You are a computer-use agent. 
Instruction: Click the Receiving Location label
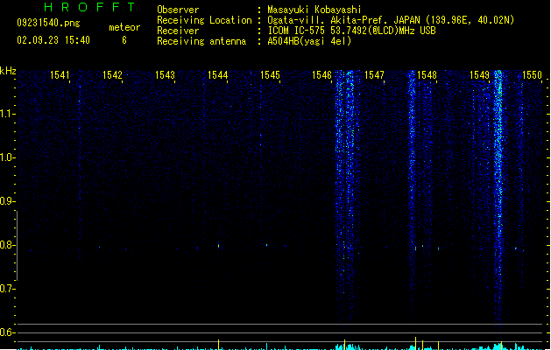pos(204,20)
